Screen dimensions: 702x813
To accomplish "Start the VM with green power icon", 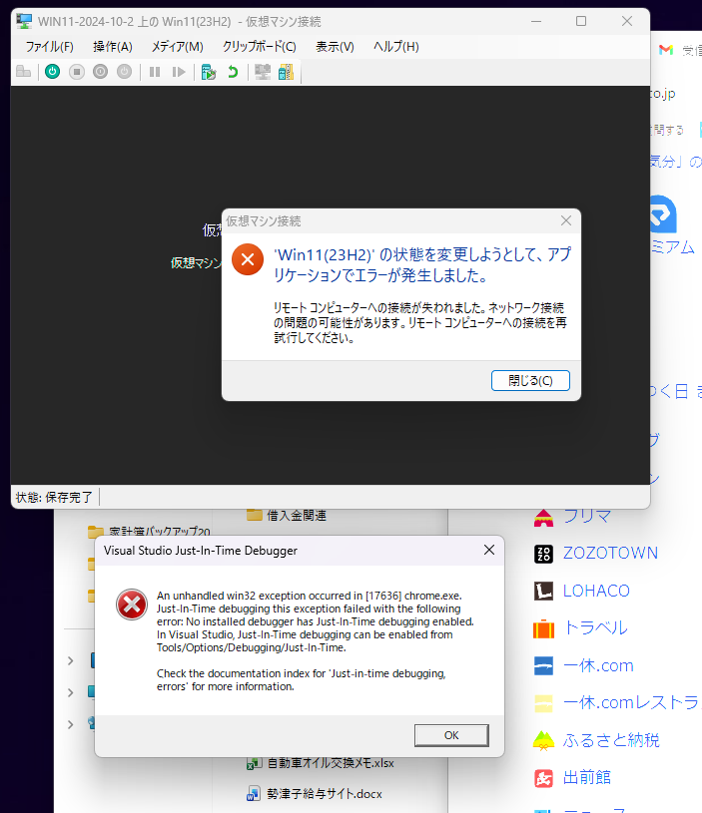I will [x=52, y=72].
